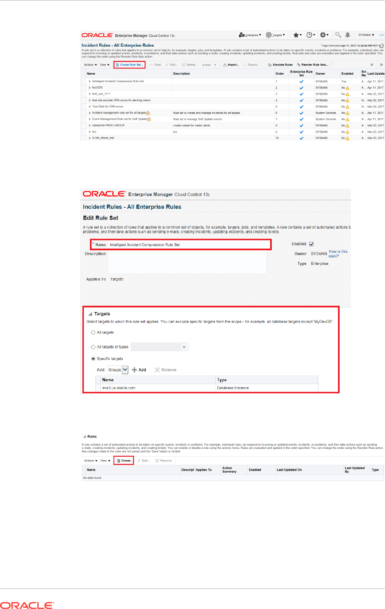The height and width of the screenshot is (609, 385).
Task: Click the Delete toolbar button
Action: point(189,65)
